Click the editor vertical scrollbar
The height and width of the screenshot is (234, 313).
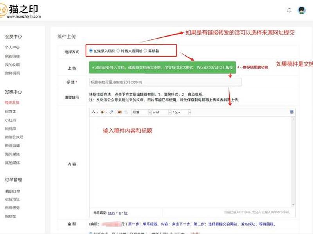click(x=293, y=161)
